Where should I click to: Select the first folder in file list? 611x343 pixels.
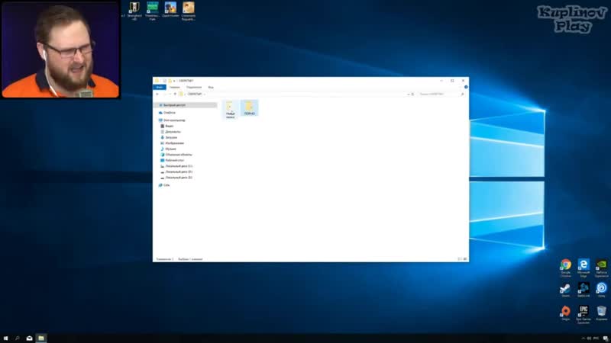231,109
